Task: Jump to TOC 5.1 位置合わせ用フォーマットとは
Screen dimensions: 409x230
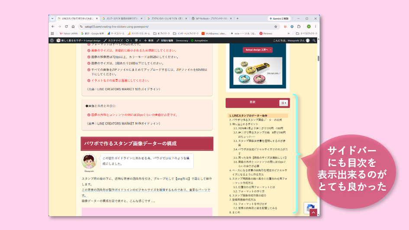Action: point(254,187)
